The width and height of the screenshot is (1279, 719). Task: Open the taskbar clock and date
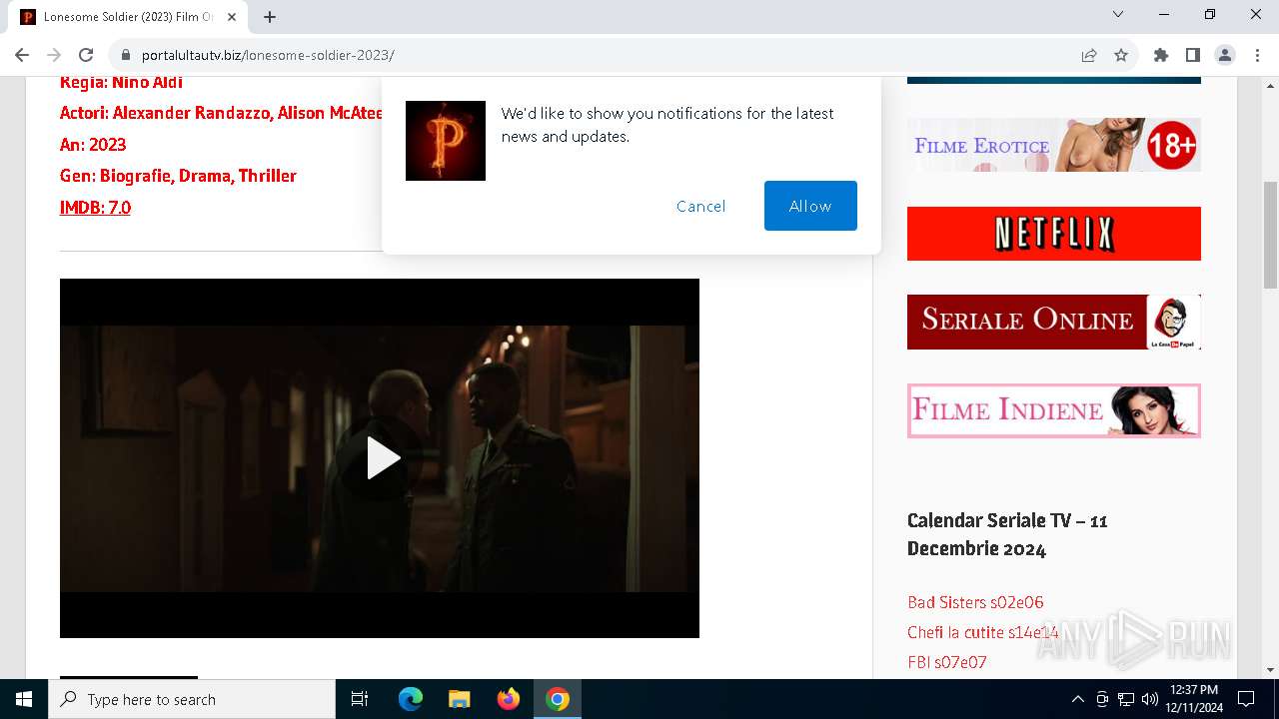click(x=1196, y=699)
